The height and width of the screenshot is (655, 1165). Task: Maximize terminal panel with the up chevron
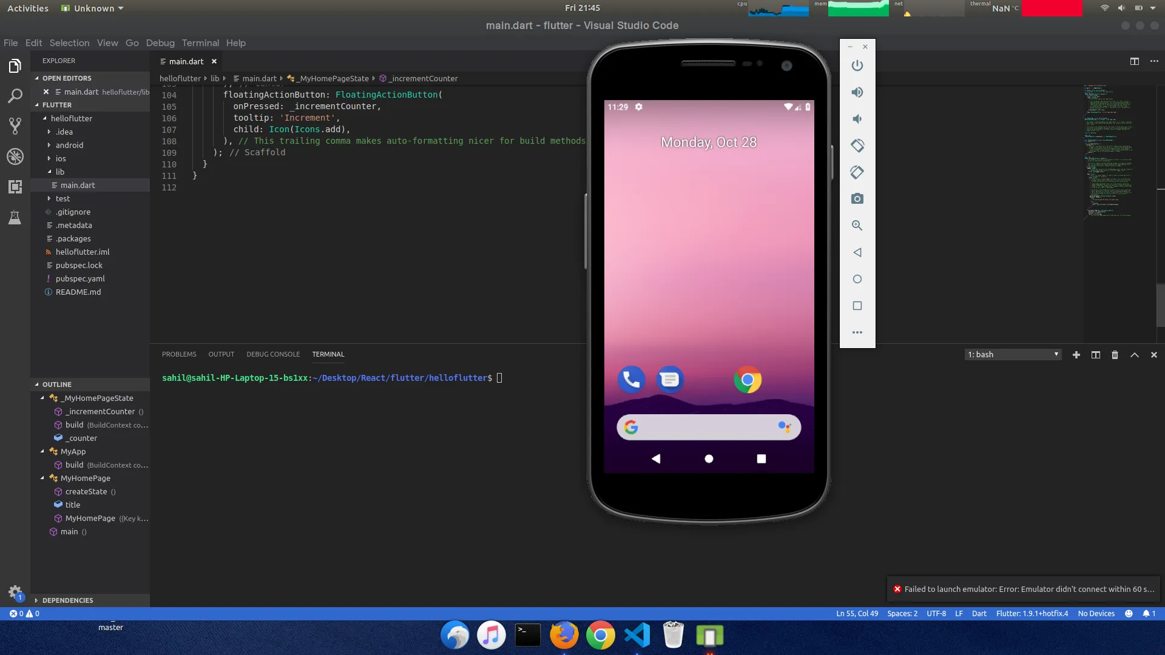click(1134, 355)
